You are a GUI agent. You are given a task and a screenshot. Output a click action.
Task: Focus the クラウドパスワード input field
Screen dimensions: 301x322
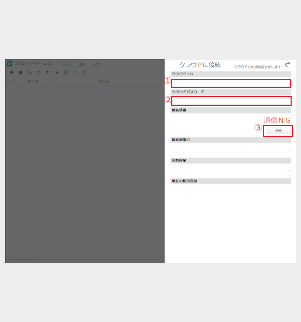[x=231, y=101]
